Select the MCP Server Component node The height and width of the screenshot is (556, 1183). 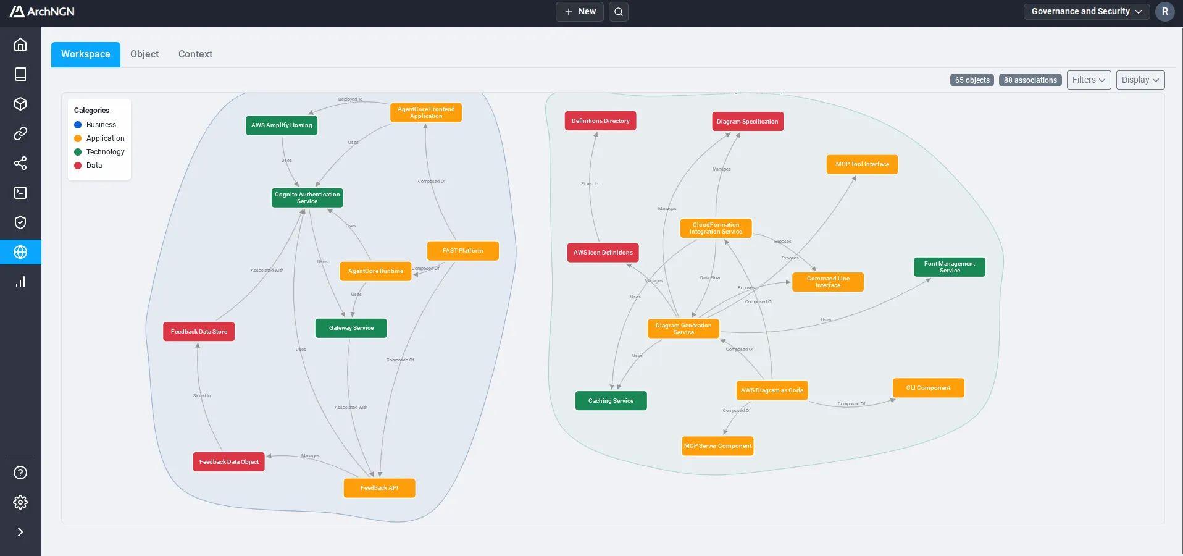tap(718, 446)
